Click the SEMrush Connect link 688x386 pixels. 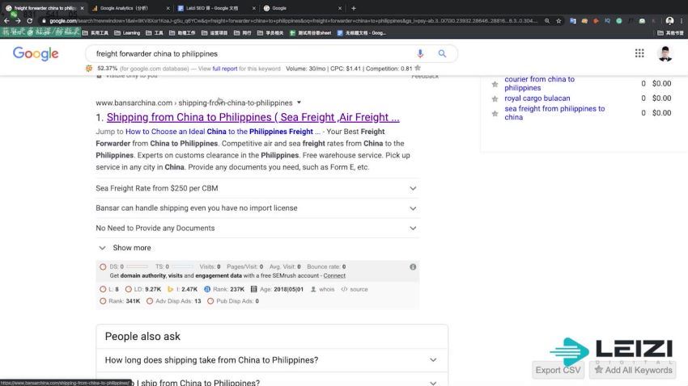click(x=334, y=275)
